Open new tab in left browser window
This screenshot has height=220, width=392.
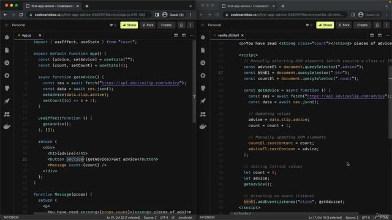(87, 6)
